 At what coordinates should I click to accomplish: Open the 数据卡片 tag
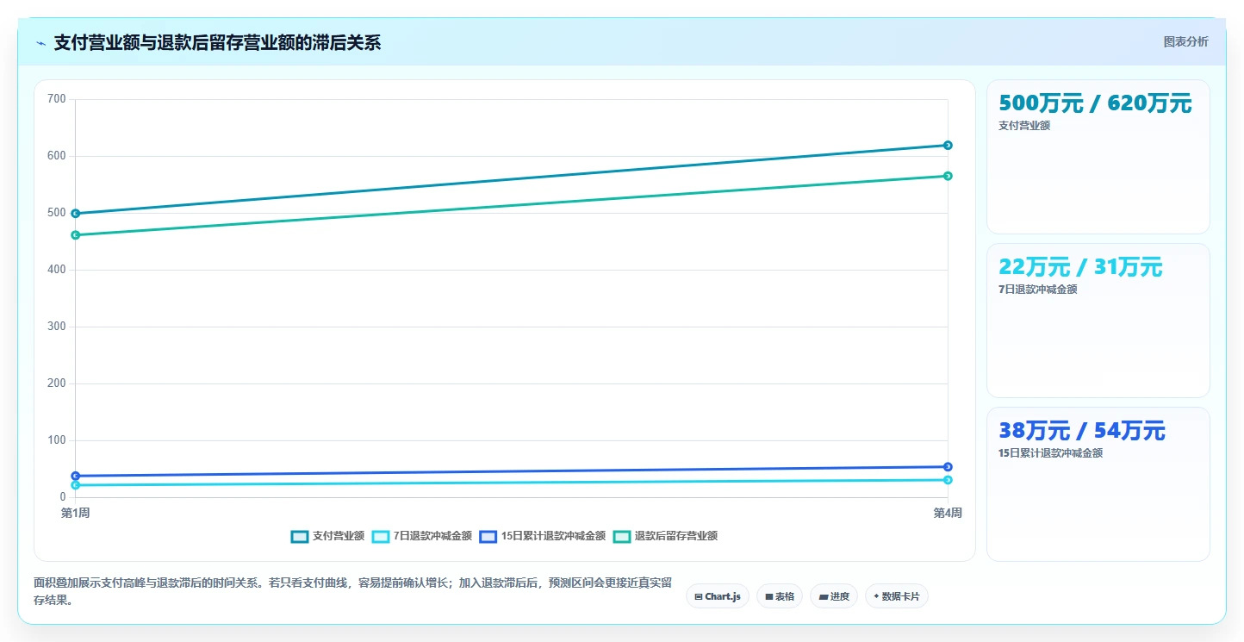point(896,596)
